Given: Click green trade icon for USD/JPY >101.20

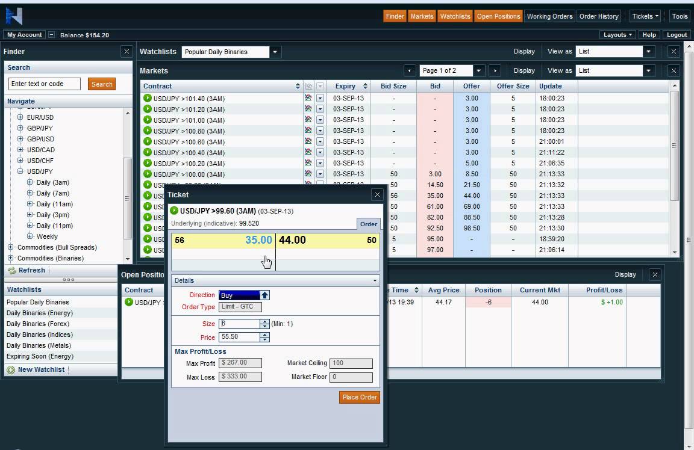Looking at the screenshot, I should (x=148, y=109).
